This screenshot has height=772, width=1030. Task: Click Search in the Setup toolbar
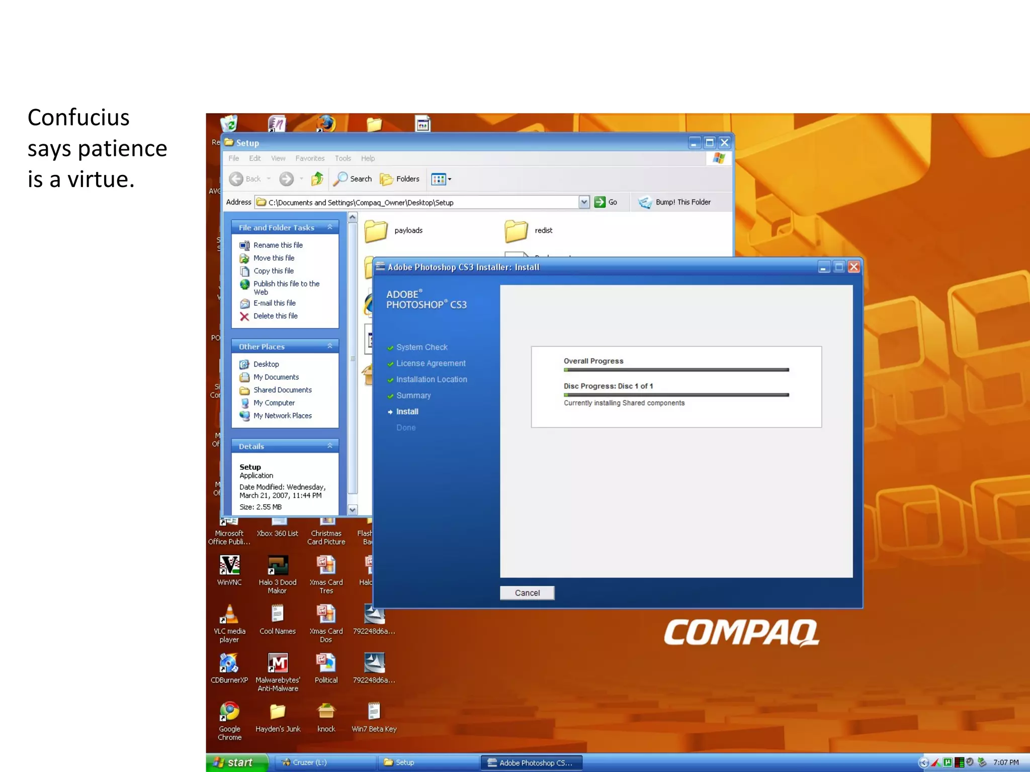[354, 178]
